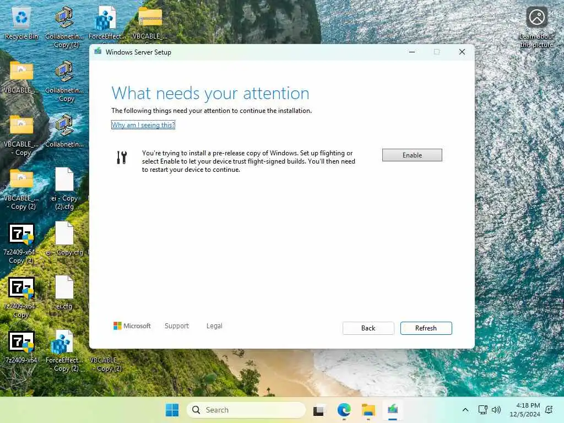564x423 pixels.
Task: Click the Microsoft logo in Setup footer
Action: [x=132, y=326]
